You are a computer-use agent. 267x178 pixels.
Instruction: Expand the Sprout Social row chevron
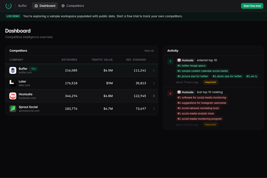point(154,109)
